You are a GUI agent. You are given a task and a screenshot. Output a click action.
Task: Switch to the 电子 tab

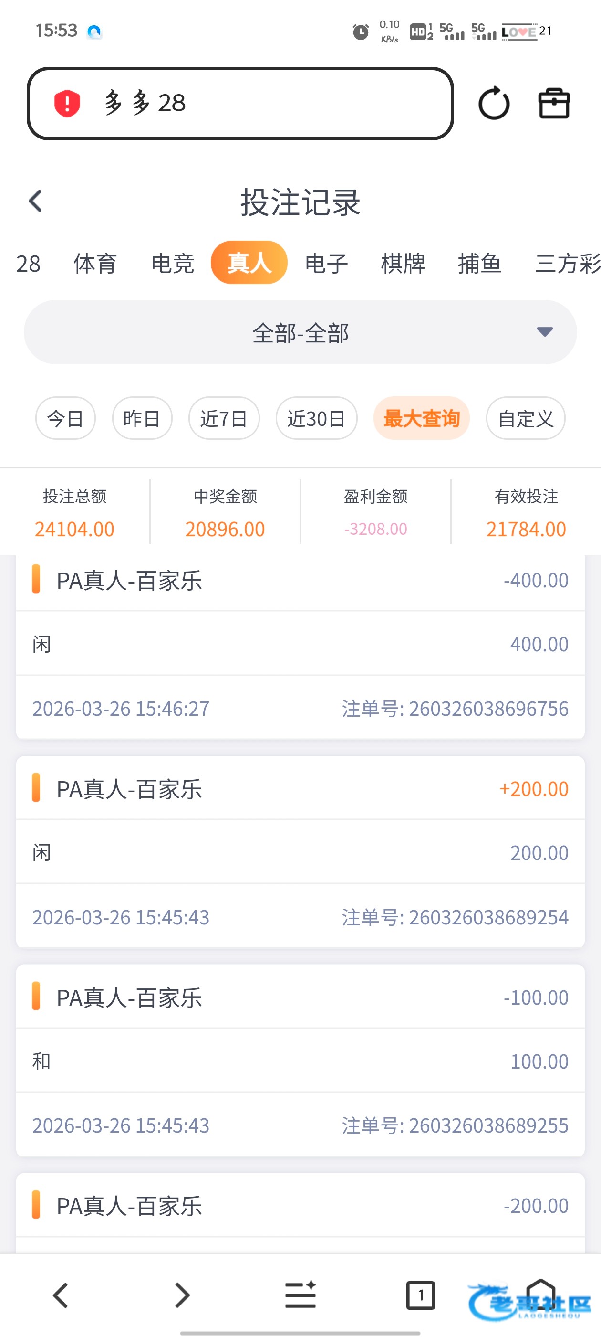click(326, 263)
